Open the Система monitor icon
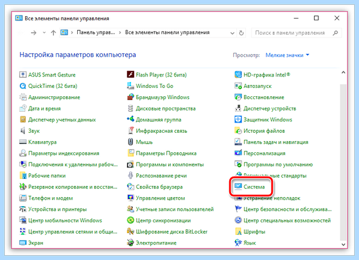Image resolution: width=359 pixels, height=260 pixels. (x=238, y=187)
